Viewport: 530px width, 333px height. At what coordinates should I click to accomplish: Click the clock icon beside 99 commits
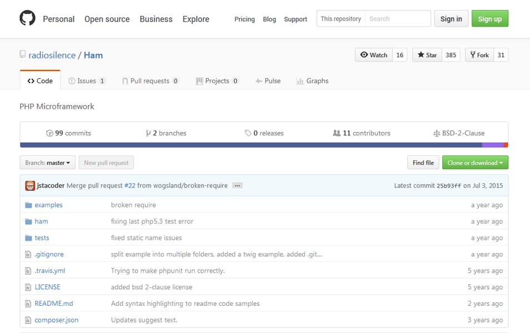pos(49,133)
